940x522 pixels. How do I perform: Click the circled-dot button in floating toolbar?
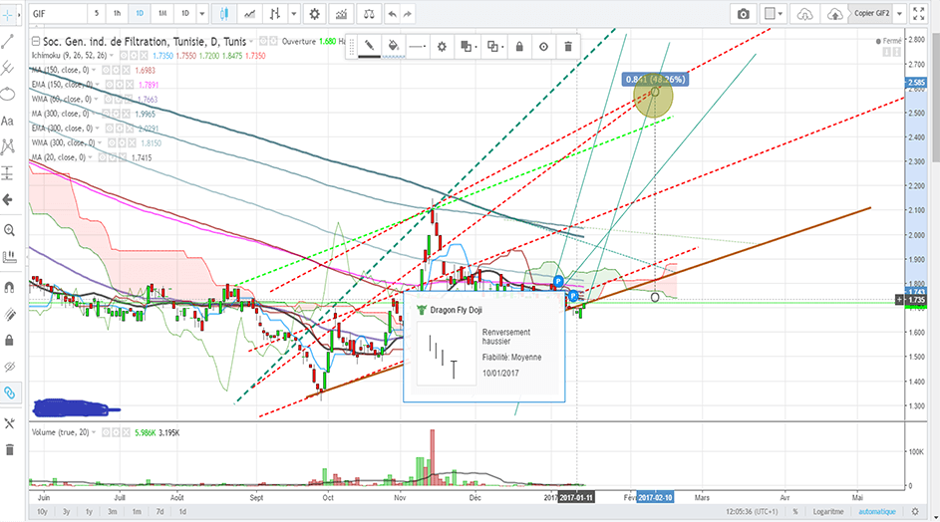click(x=543, y=46)
